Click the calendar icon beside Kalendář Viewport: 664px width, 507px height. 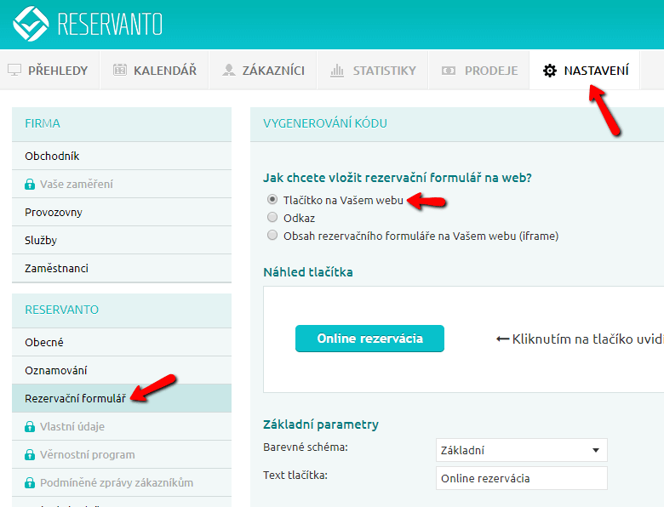120,70
